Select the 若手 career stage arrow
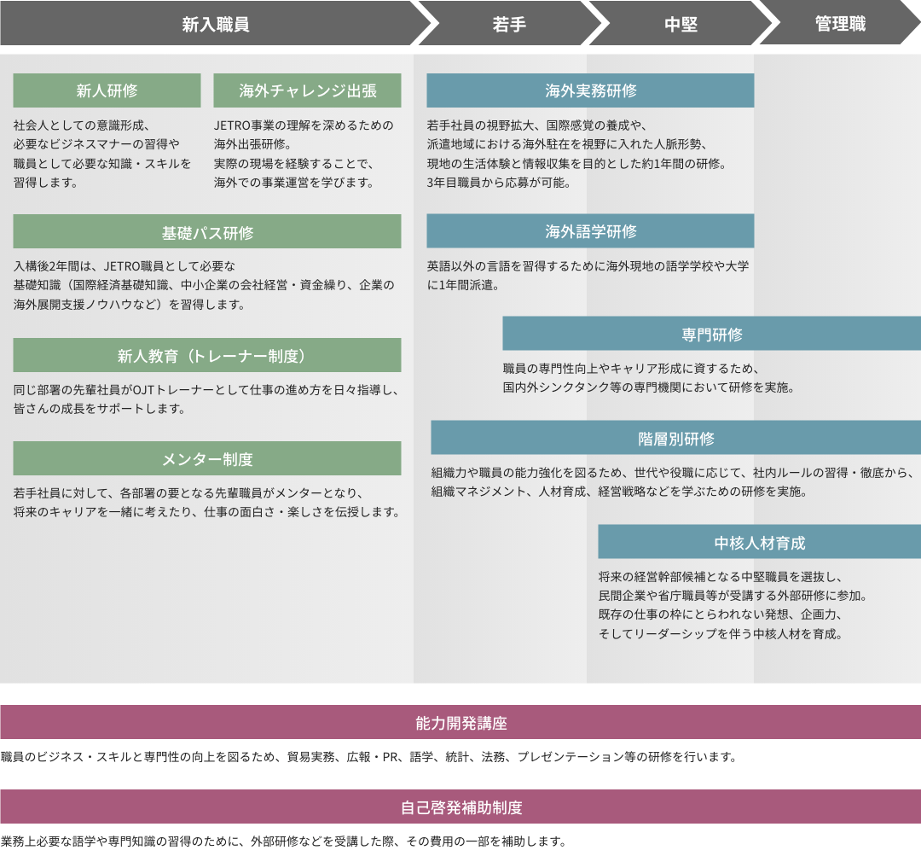The width and height of the screenshot is (921, 856). pyautogui.click(x=509, y=24)
